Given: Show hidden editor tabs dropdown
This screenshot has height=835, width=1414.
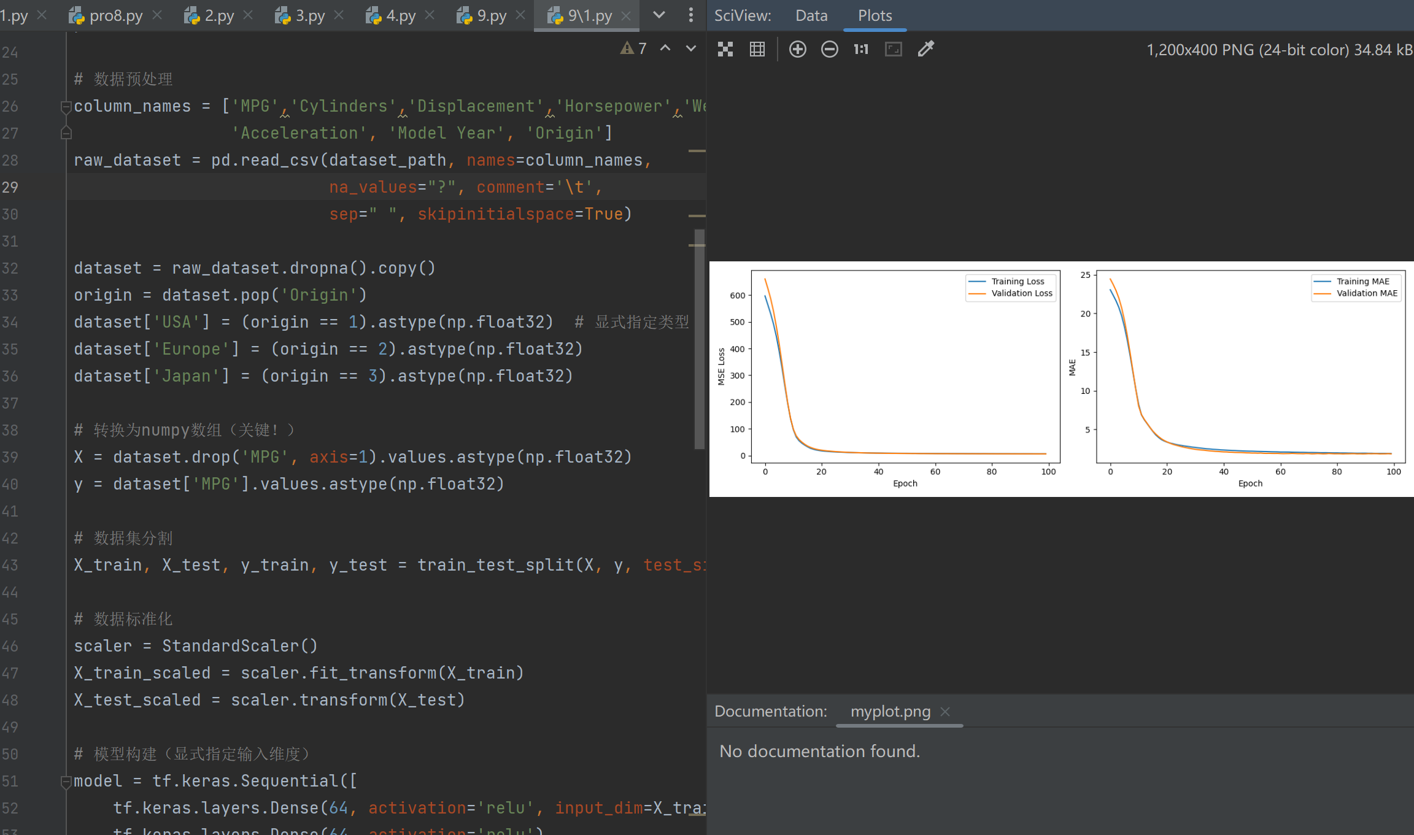Looking at the screenshot, I should 659,15.
